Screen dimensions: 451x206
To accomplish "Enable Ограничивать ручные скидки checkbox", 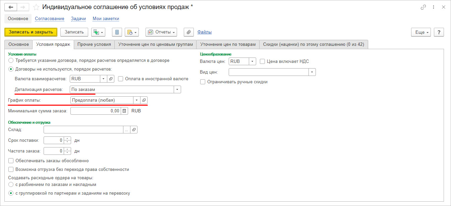I will (203, 82).
